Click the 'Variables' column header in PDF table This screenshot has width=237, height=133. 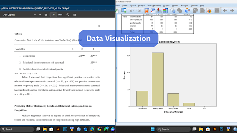(20, 49)
